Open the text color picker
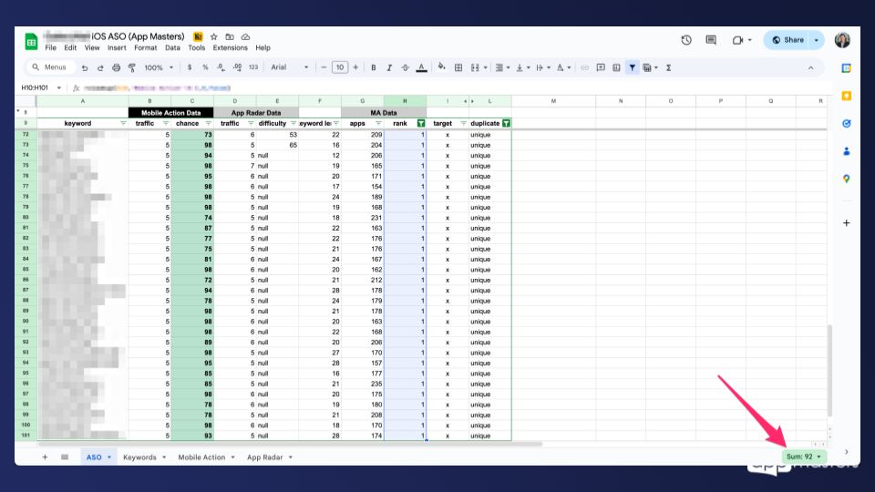 click(x=421, y=67)
